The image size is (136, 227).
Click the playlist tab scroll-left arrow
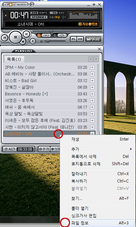pos(91,59)
